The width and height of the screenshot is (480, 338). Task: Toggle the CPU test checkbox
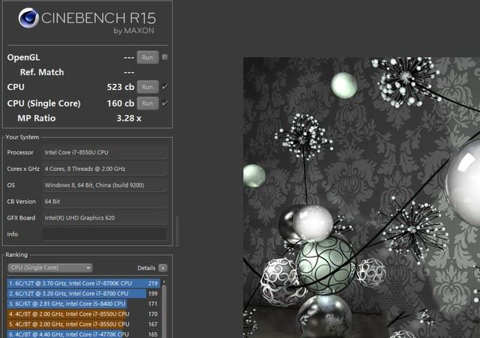point(165,87)
